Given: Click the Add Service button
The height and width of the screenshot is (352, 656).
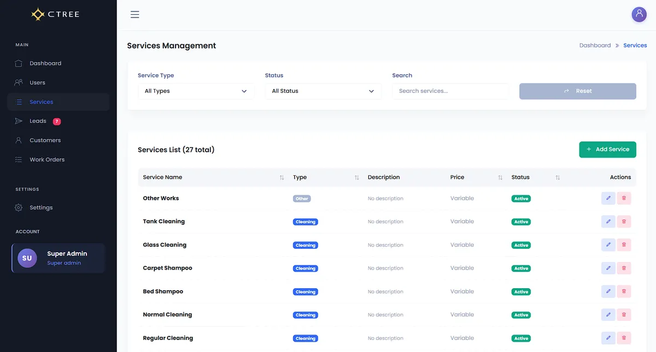Looking at the screenshot, I should click(607, 149).
